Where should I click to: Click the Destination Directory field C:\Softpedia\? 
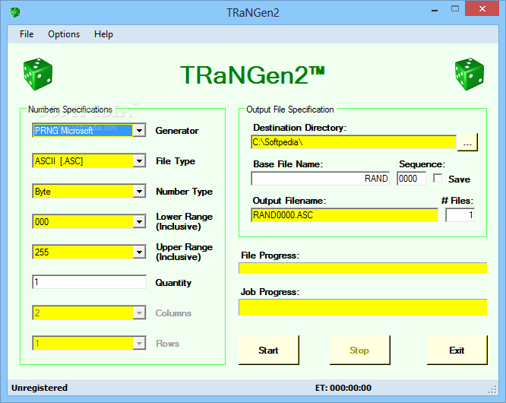(x=354, y=142)
